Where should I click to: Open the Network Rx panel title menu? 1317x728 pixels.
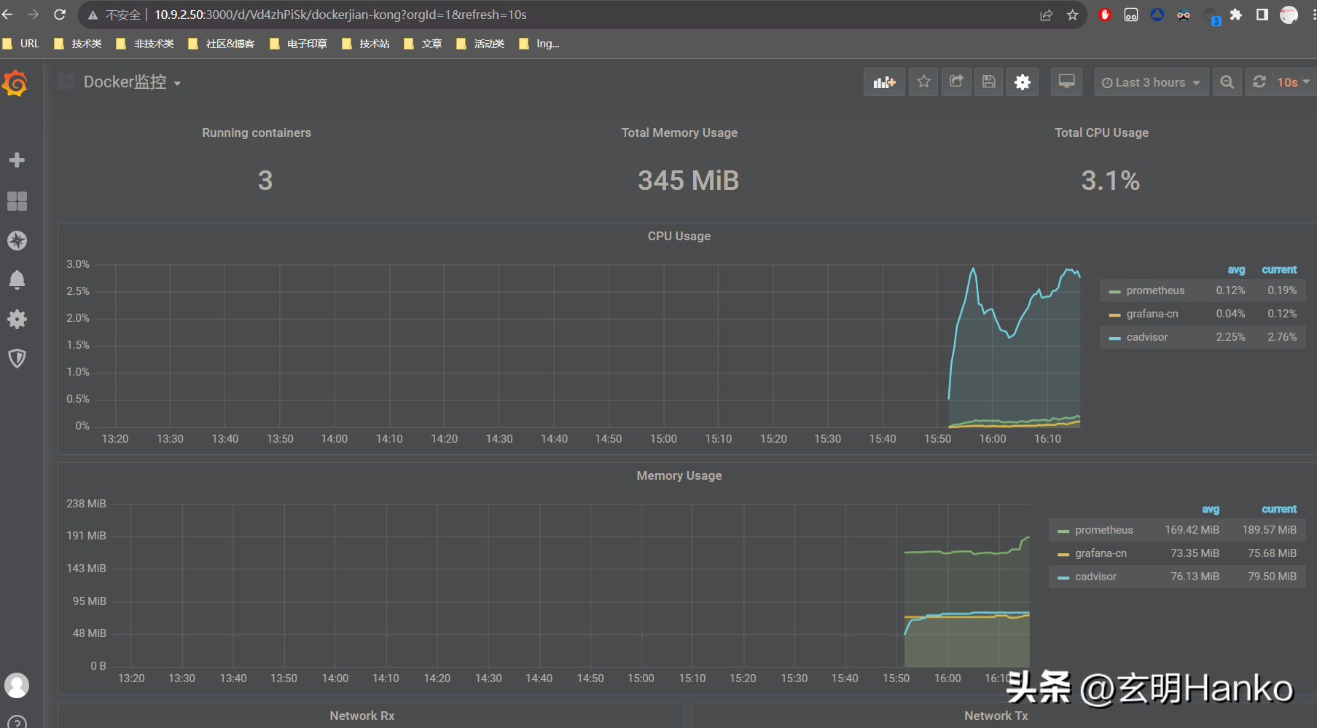click(362, 716)
